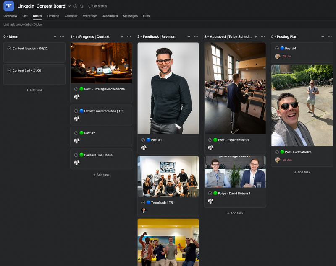
Task: Click plus icon in 2 - Feedback | Revision header
Action: tap(189, 37)
